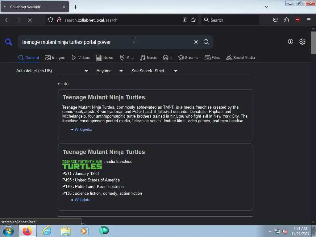This screenshot has width=316, height=237.
Task: Open Windows Media Player taskbar icon
Action: click(85, 231)
